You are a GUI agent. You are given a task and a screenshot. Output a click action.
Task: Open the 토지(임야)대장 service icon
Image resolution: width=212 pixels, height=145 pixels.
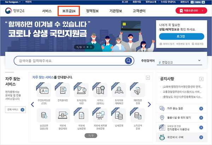81,90
